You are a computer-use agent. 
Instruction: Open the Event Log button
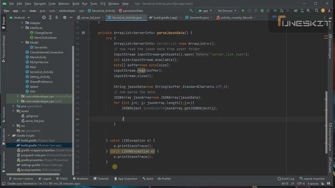click(x=286, y=179)
